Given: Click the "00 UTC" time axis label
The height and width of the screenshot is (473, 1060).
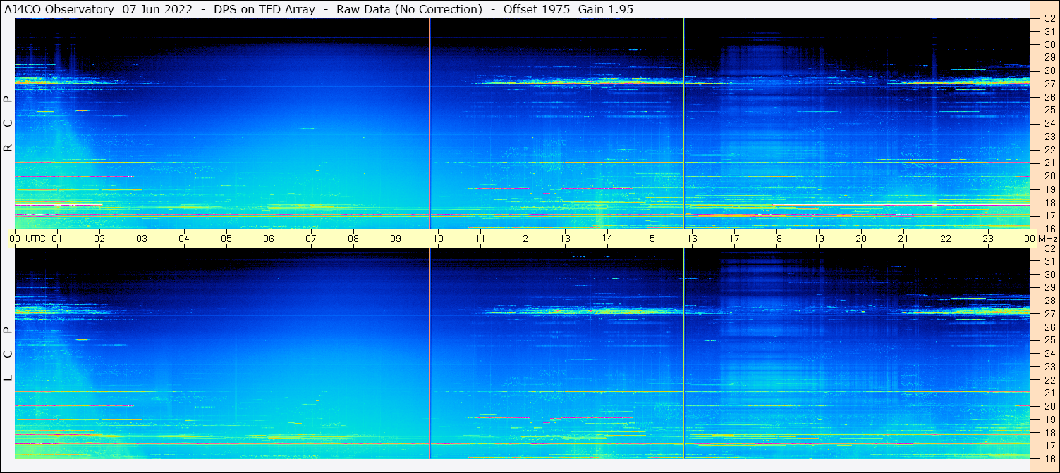Looking at the screenshot, I should click(x=27, y=239).
